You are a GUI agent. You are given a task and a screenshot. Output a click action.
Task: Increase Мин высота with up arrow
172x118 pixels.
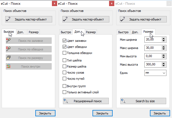pyautogui.click(x=163, y=55)
